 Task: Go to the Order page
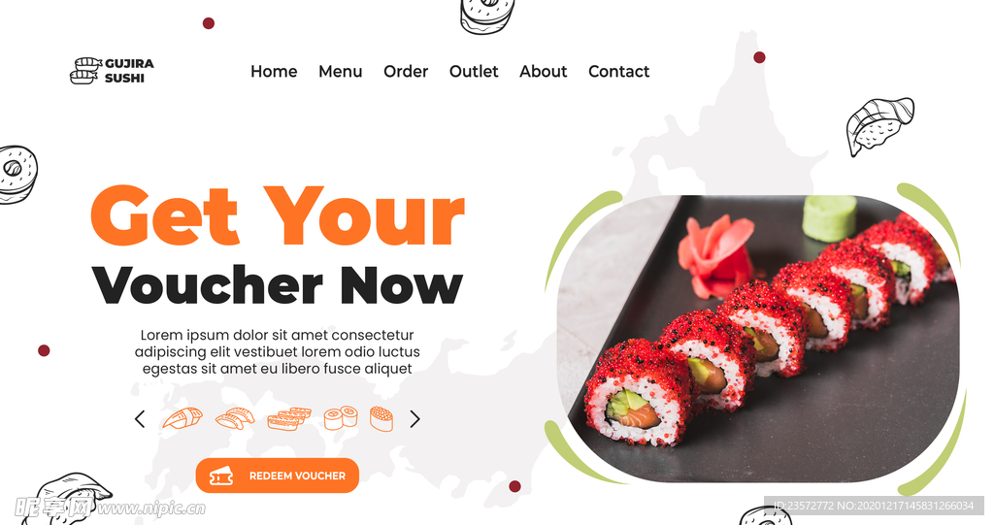[406, 71]
